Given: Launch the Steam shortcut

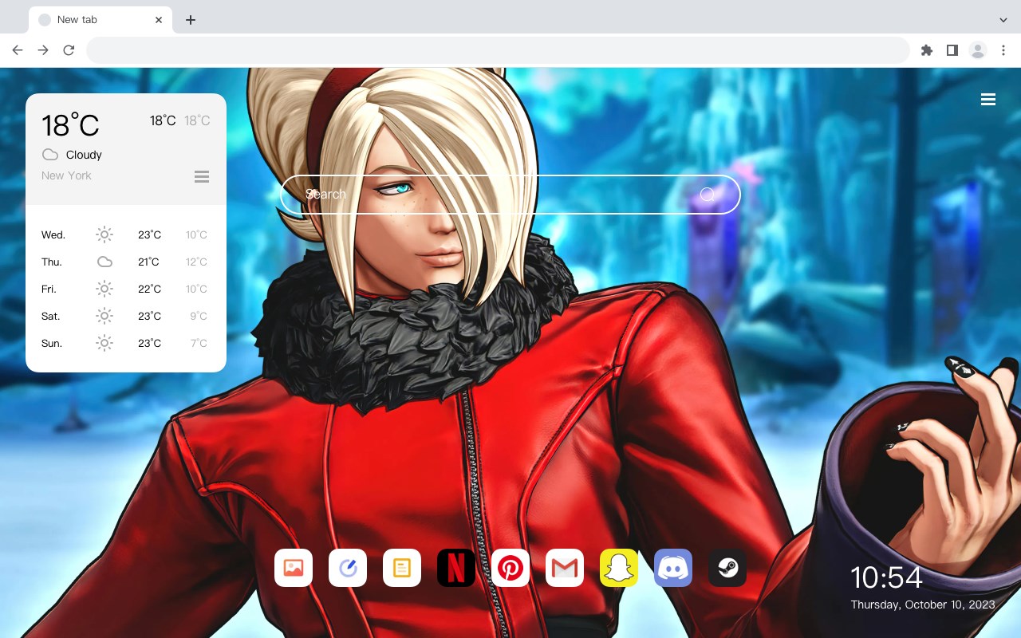Looking at the screenshot, I should pos(727,568).
